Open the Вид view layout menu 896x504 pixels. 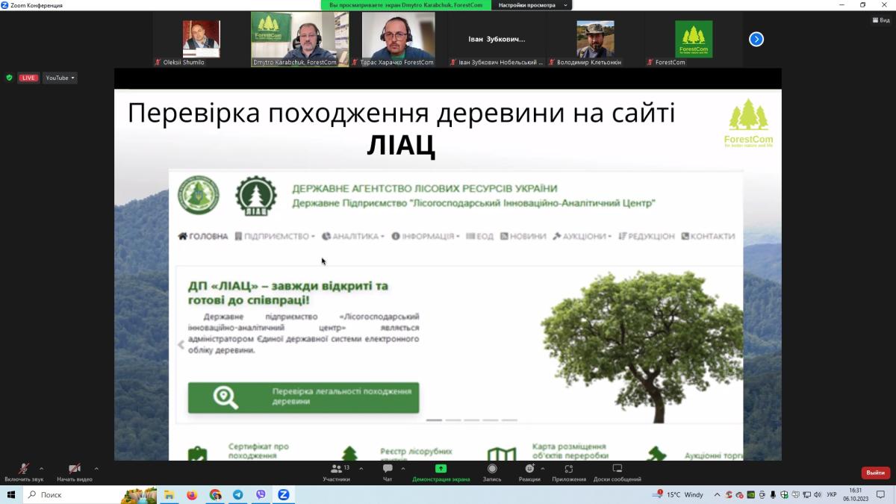(x=881, y=20)
